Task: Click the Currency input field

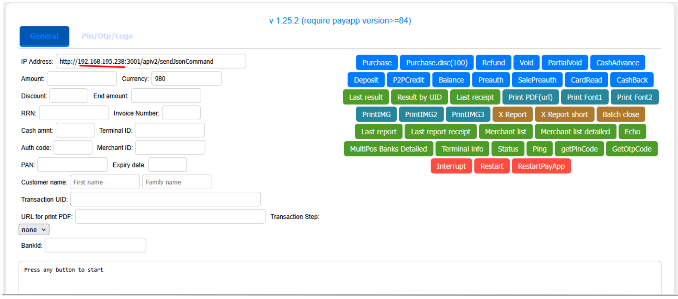Action: click(x=186, y=79)
